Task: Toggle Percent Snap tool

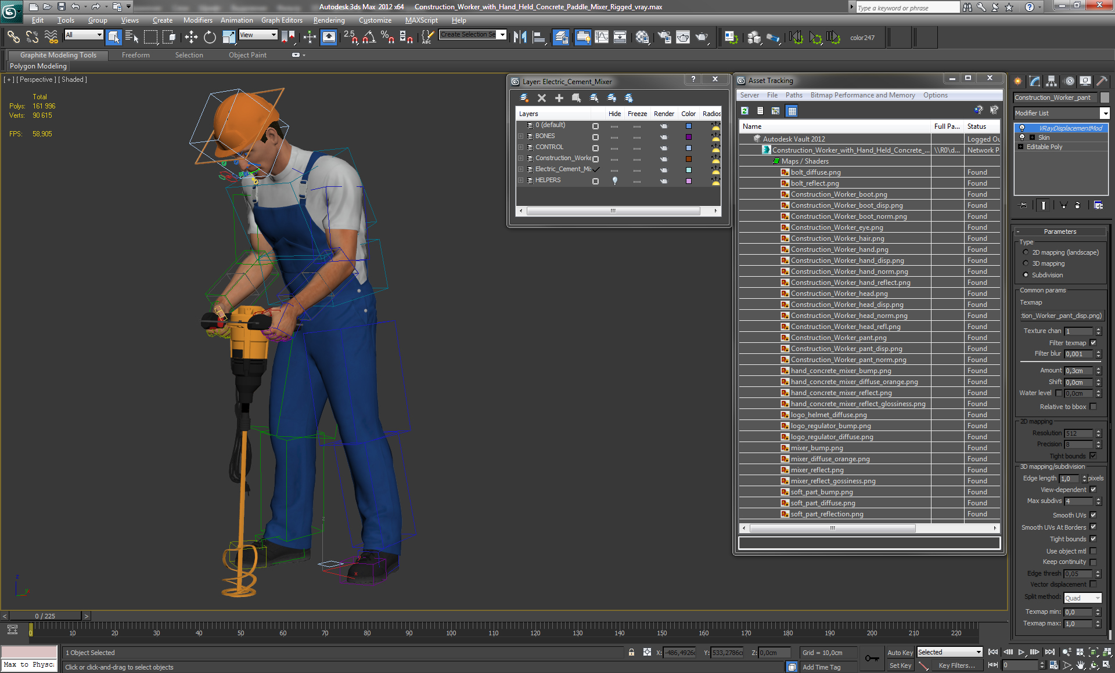Action: (387, 37)
